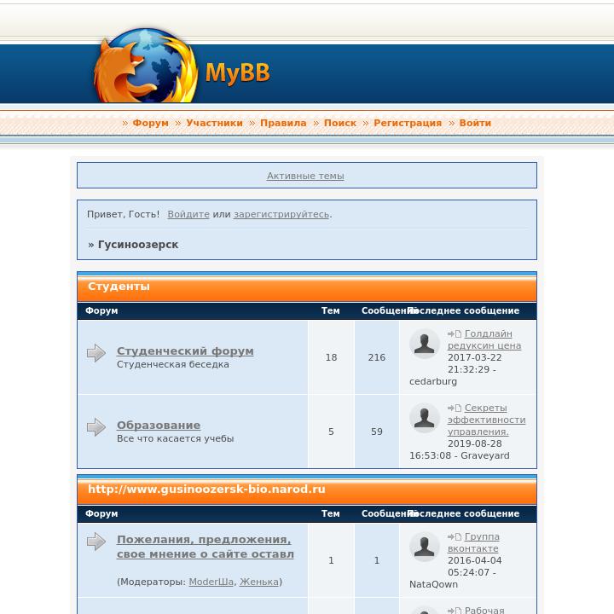Click username NataQown in last post
The image size is (614, 614).
click(x=433, y=584)
